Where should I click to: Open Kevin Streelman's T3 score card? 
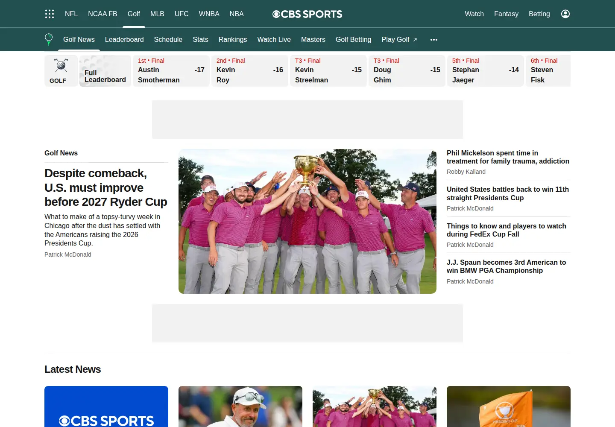click(x=328, y=71)
